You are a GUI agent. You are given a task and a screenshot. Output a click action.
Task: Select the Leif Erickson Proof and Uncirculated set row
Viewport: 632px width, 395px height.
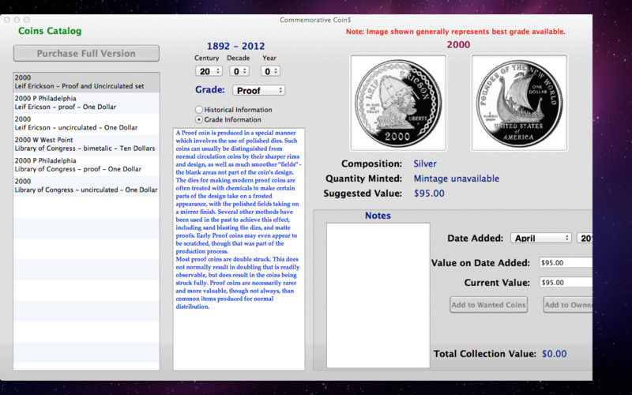(x=86, y=82)
